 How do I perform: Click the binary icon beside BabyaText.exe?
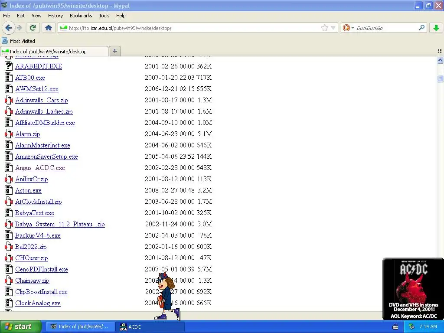pyautogui.click(x=9, y=212)
